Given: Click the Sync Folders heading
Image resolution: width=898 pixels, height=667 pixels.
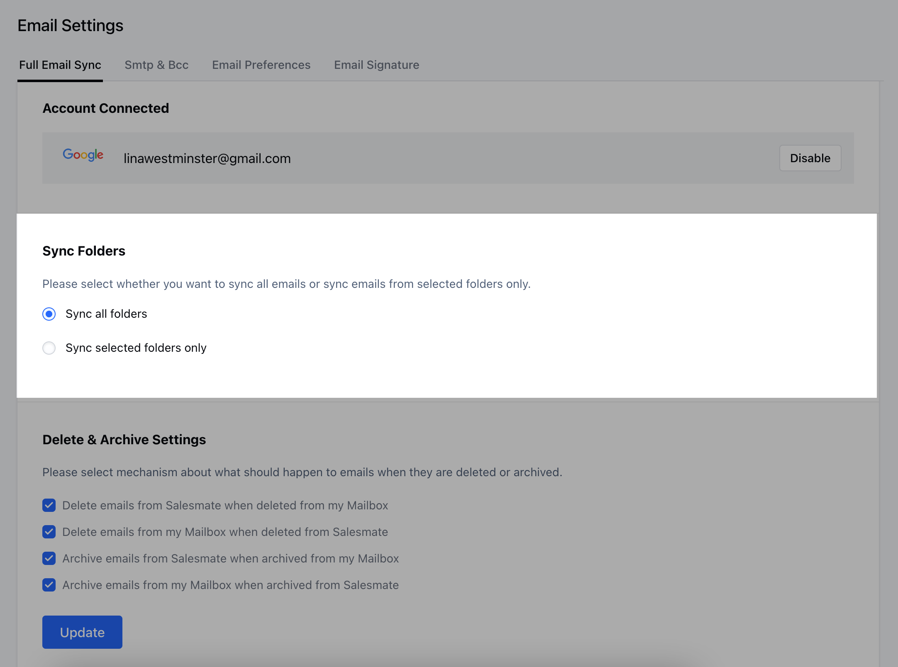Looking at the screenshot, I should click(84, 251).
